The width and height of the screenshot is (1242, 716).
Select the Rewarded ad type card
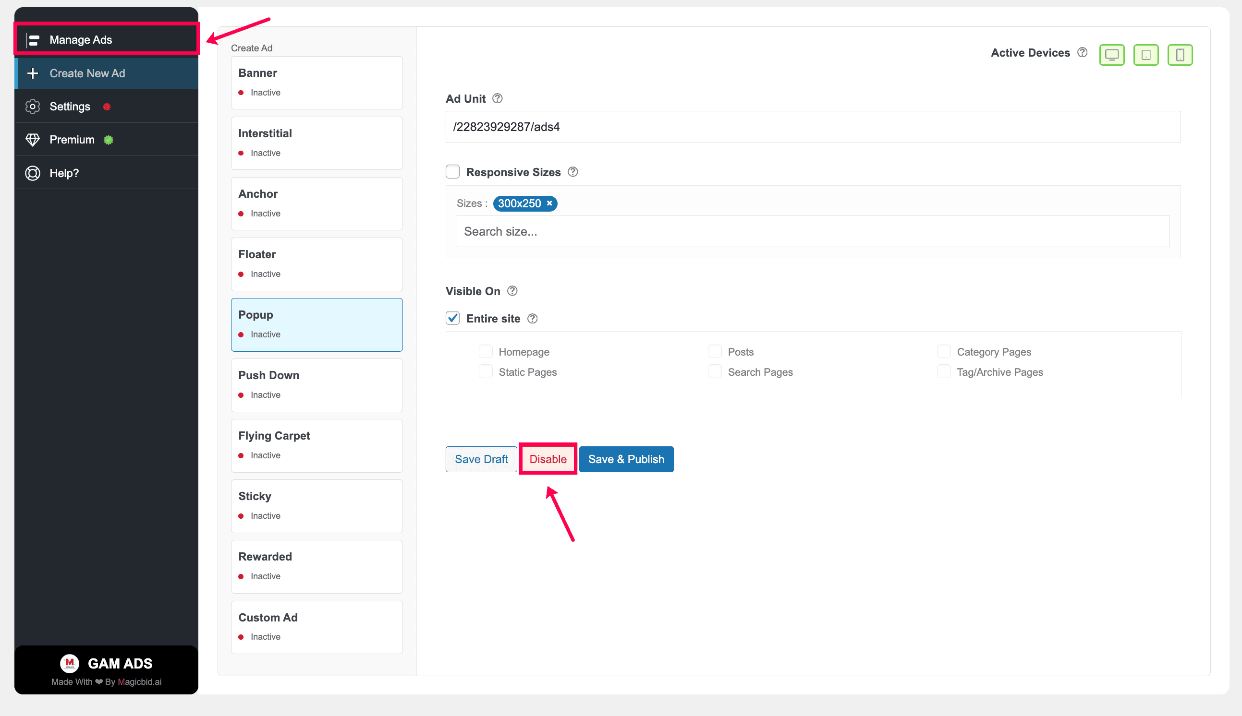click(x=317, y=566)
